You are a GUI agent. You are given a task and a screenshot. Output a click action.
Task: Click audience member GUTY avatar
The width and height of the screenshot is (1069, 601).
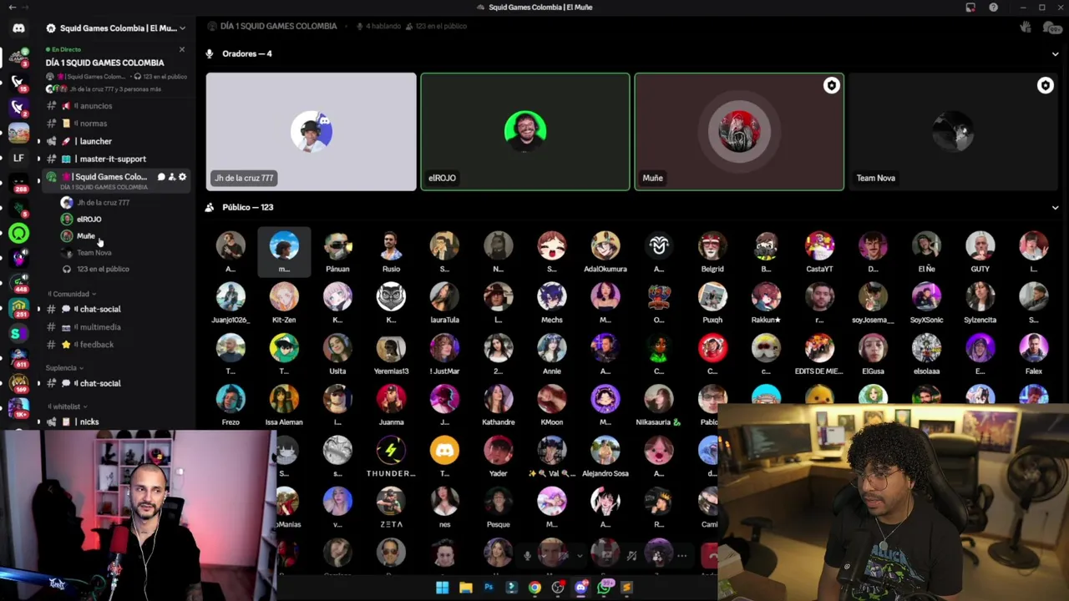[x=980, y=246]
